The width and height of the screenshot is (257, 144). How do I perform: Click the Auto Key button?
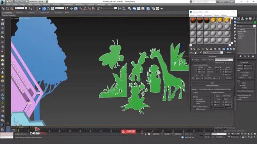tap(208, 134)
